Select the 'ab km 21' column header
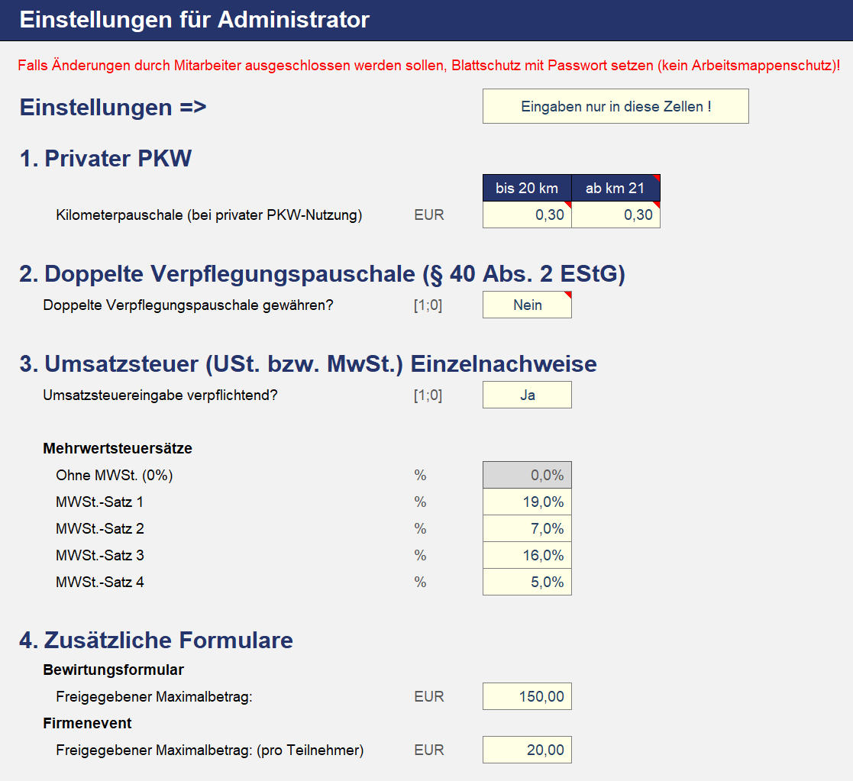Viewport: 853px width, 781px height. pos(616,187)
